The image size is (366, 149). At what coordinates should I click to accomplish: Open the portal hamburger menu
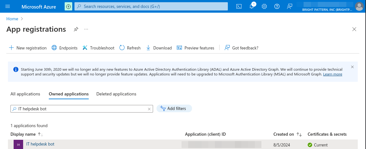(8, 6)
